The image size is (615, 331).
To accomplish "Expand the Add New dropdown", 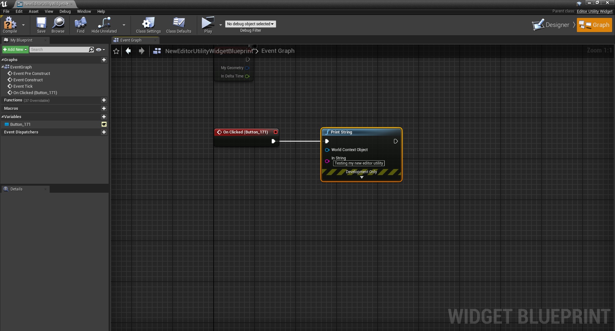I will click(15, 50).
